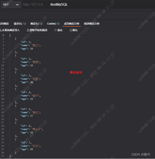The image size is (155, 159).
Task: Select the 成功响应示例 tab
Action: 72,24
